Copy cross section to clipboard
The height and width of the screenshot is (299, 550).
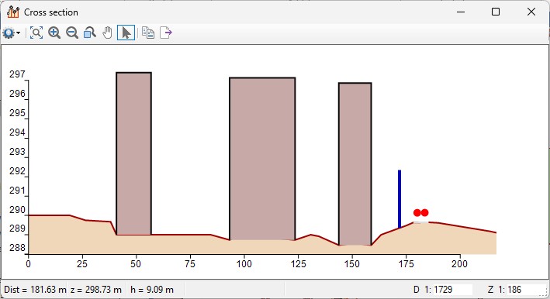148,33
